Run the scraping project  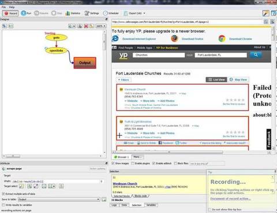click(x=26, y=13)
